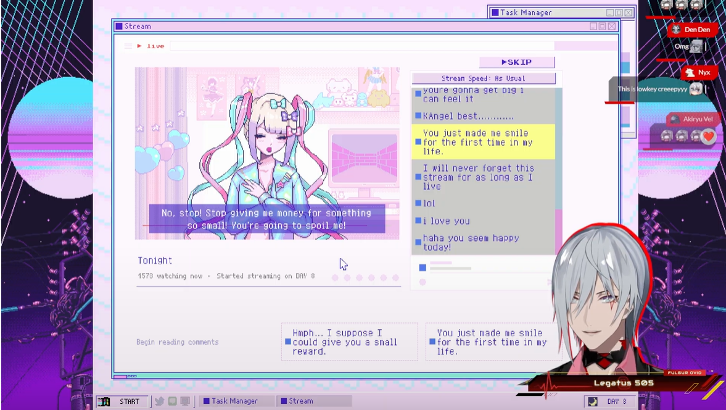Viewport: 726px width, 410px height.
Task: Switch to Task Manager from the taskbar
Action: click(236, 401)
